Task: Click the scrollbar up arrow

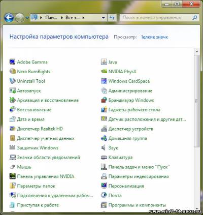Action: [x=197, y=51]
